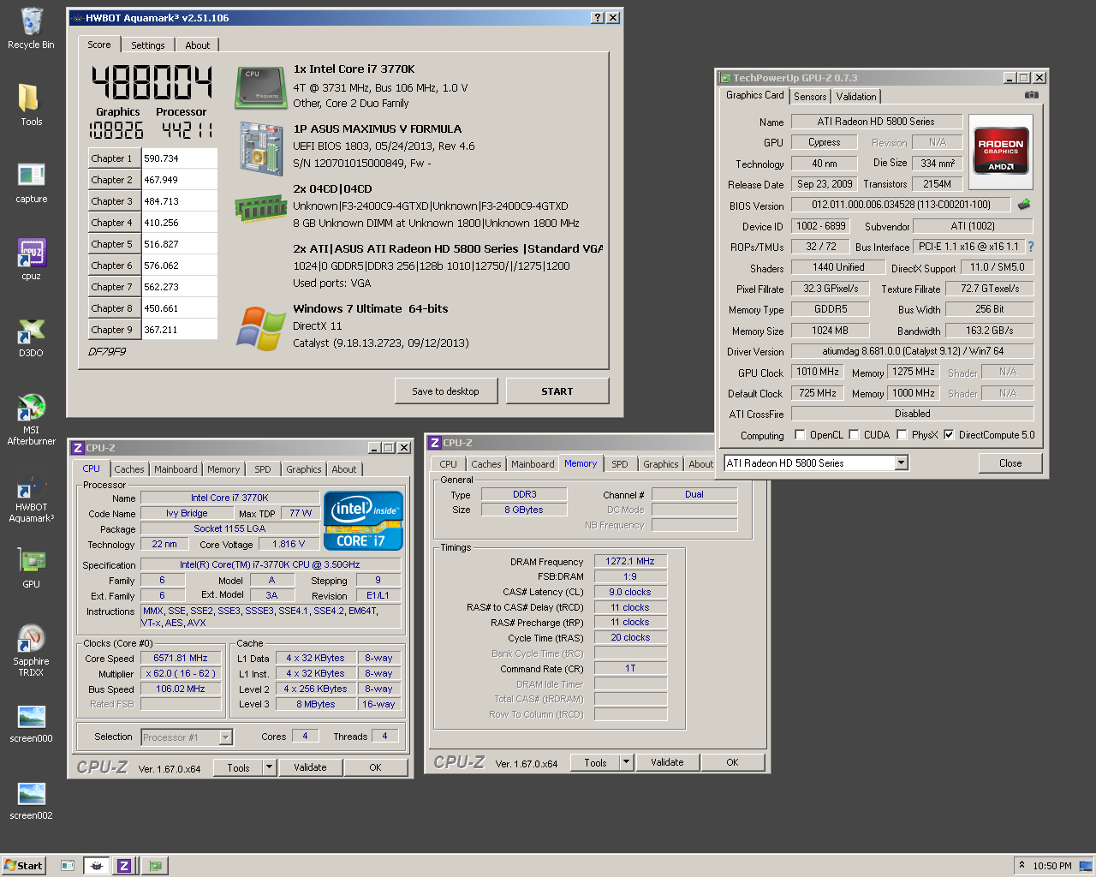Image resolution: width=1096 pixels, height=877 pixels.
Task: Click the Close button in GPU-Z
Action: tap(1010, 463)
